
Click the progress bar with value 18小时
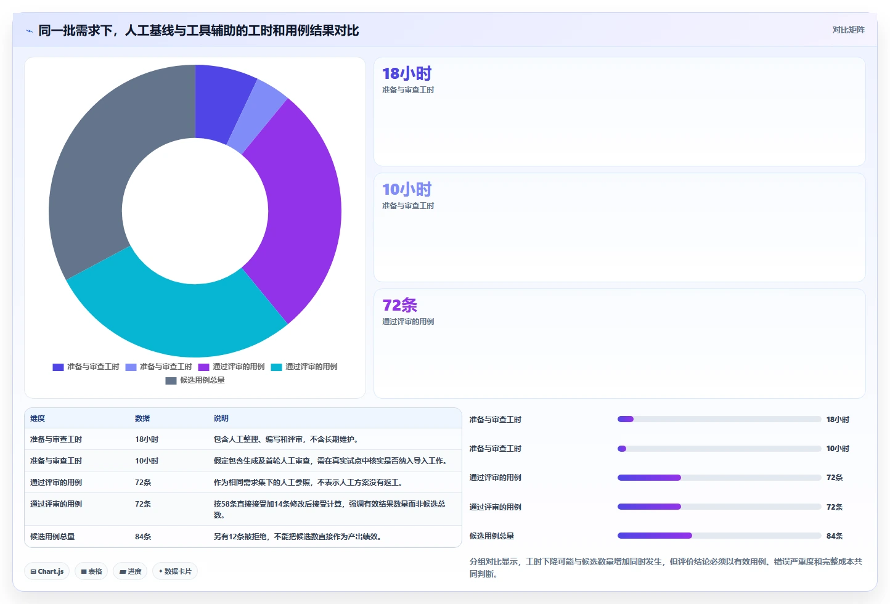719,419
